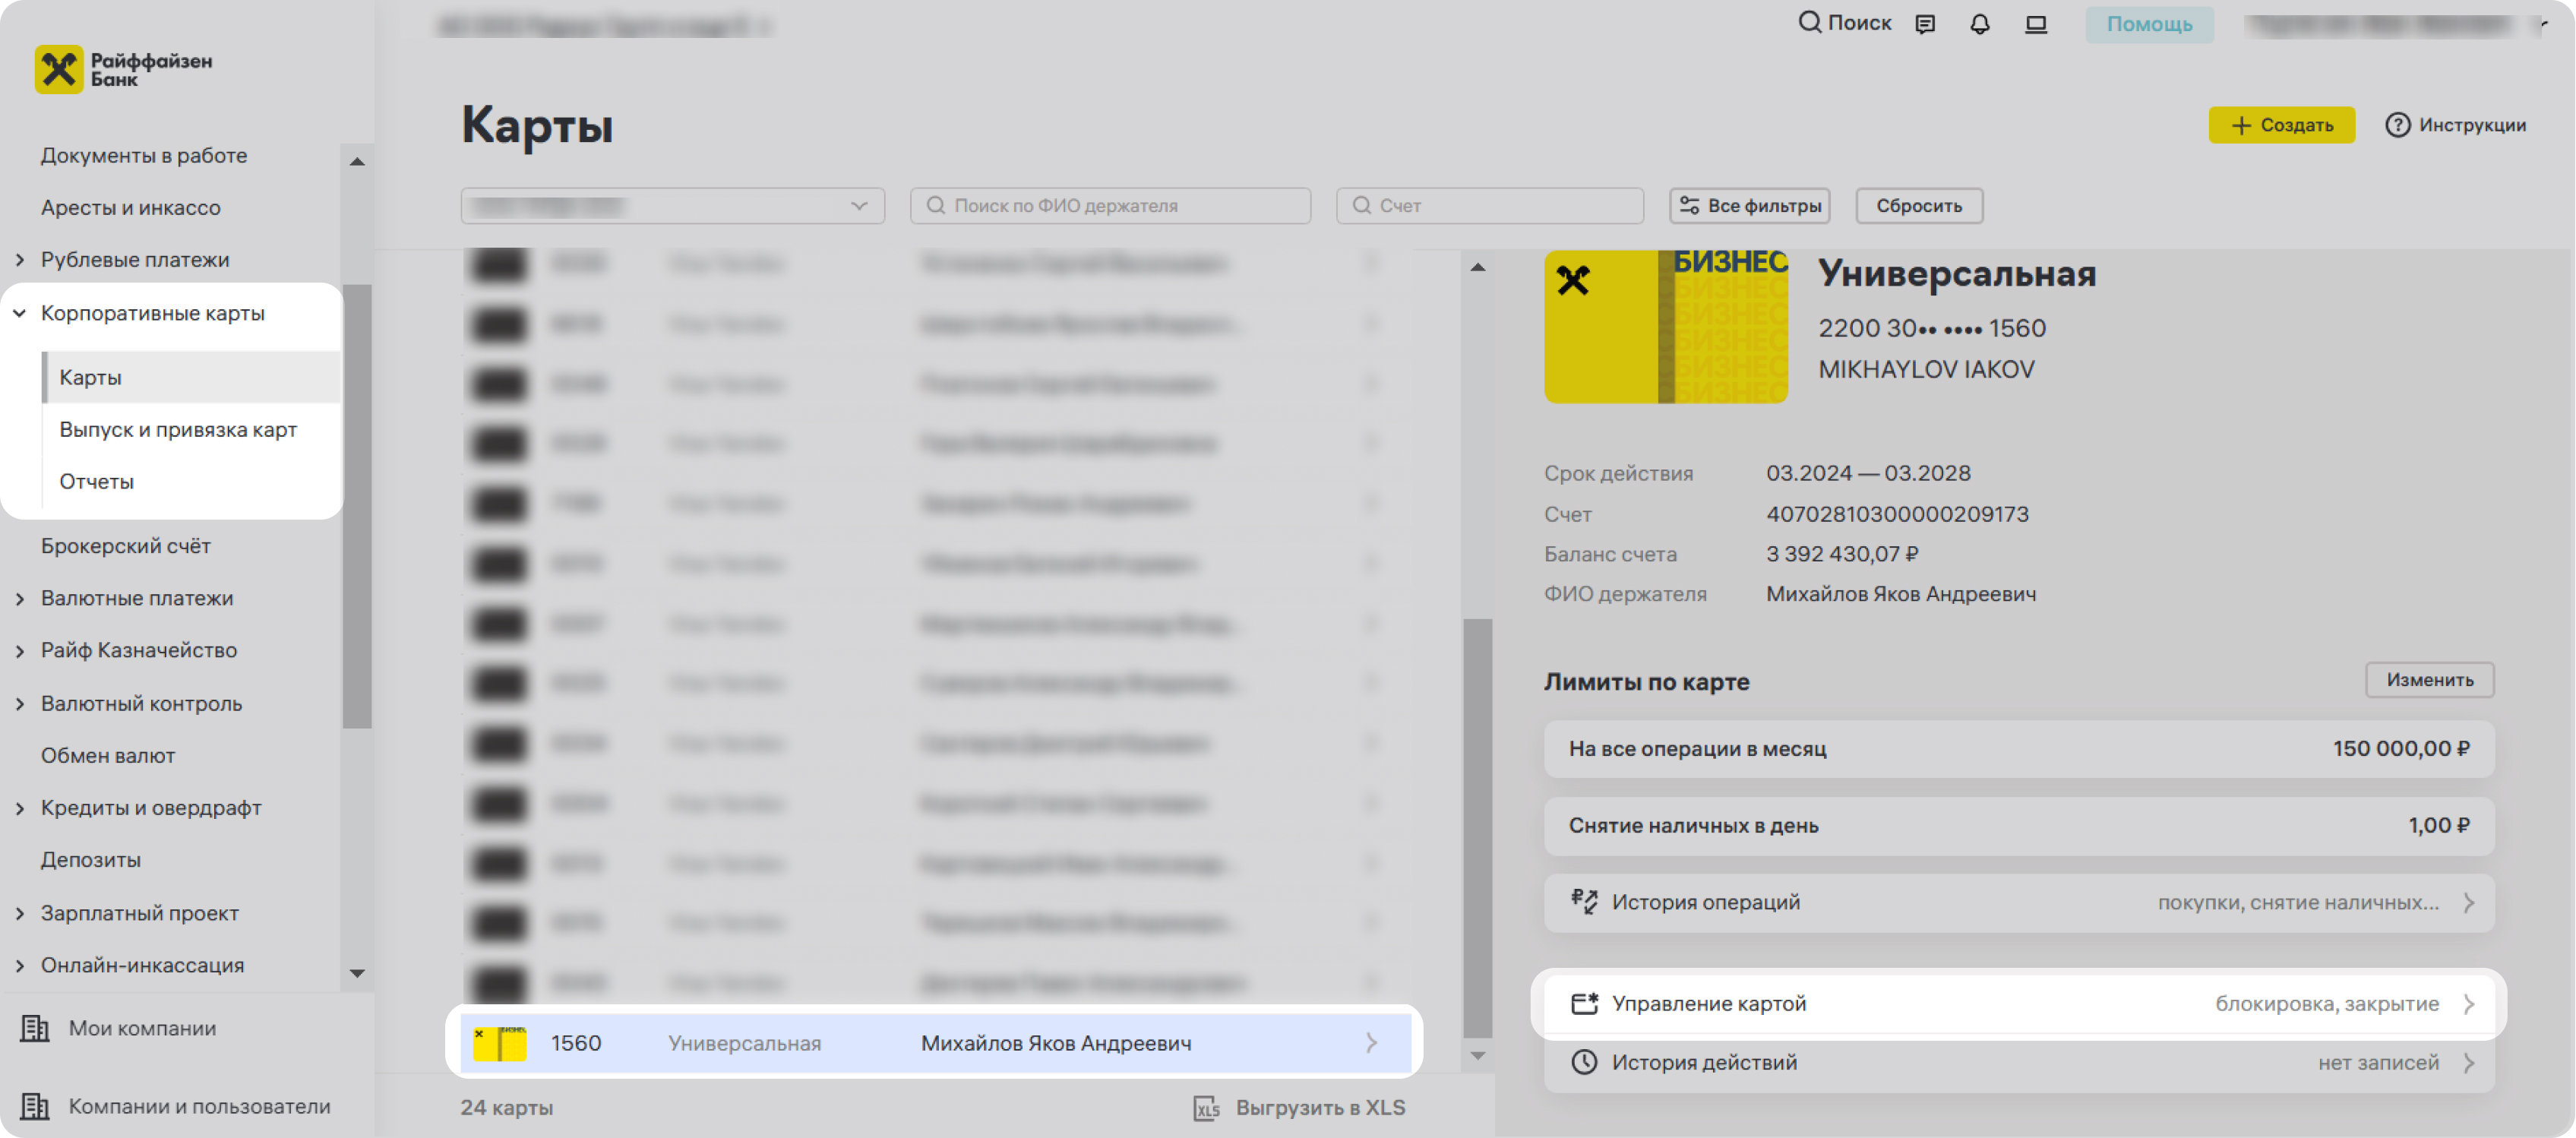The height and width of the screenshot is (1138, 2576).
Task: Collapse the Corporate cards section
Action: (20, 313)
